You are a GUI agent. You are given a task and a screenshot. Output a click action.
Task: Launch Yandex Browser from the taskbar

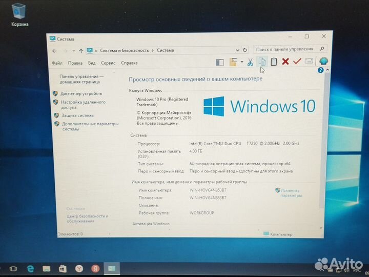(x=79, y=269)
